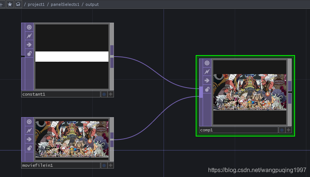Screen dimensions: 310x177
Task: Click the moviefilein1 image viewer
Action: click(x=72, y=139)
